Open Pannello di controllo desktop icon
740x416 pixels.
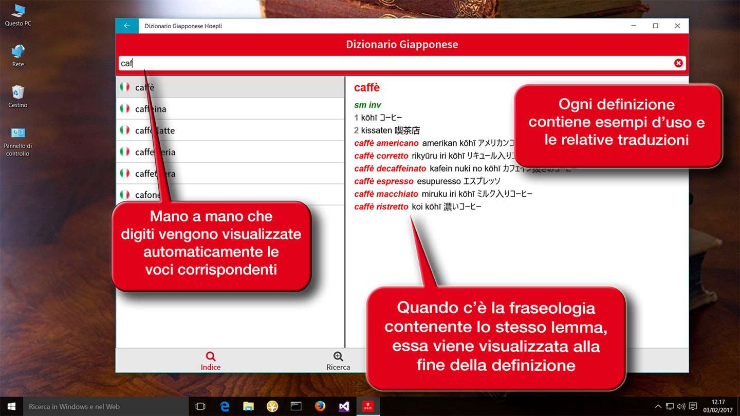[18, 141]
